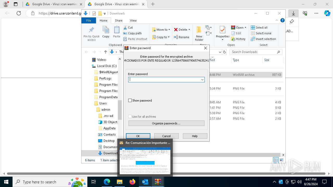Screen dimensions: 333x187
Task: Open the Edge Downloads toolbar icon
Action: tap(293, 13)
